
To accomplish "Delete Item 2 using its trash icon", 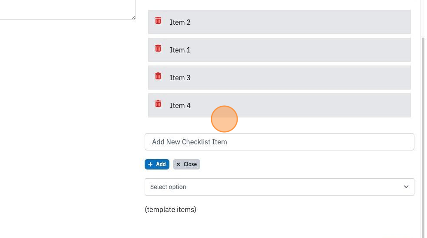I will pos(158,20).
